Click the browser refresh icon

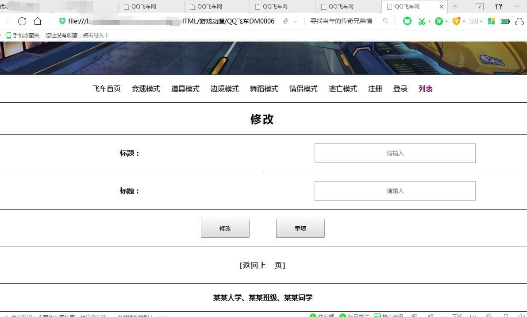(22, 21)
